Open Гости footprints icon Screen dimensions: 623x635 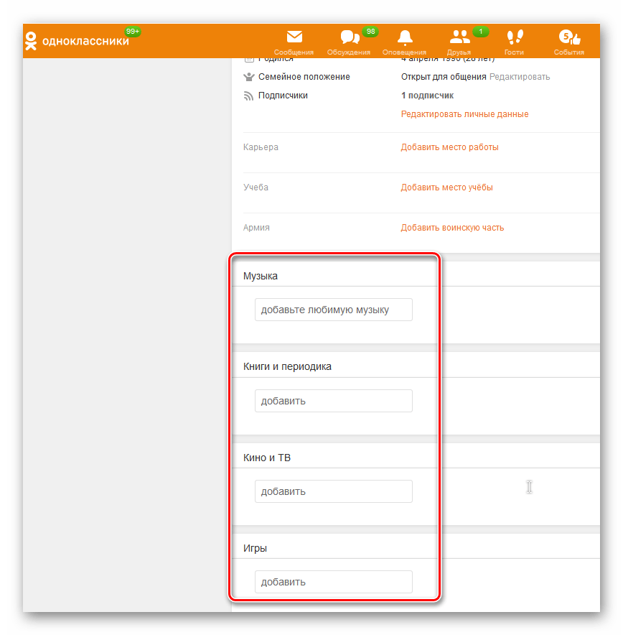(x=515, y=37)
